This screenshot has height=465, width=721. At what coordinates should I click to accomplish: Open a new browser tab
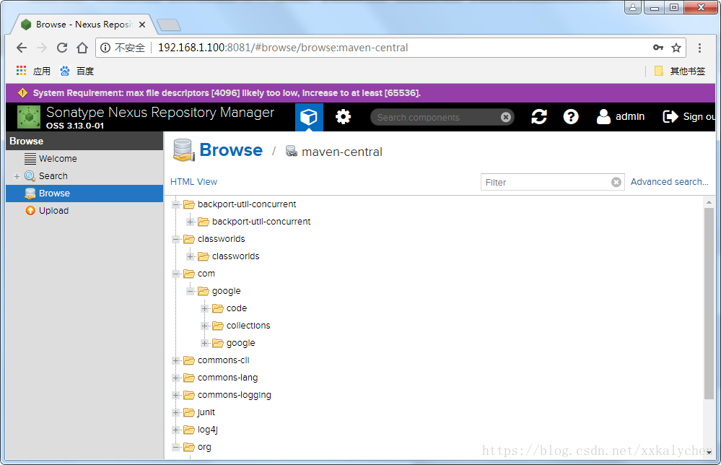pyautogui.click(x=169, y=25)
